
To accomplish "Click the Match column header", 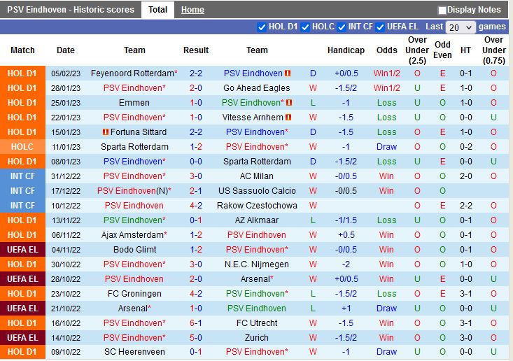I will tap(22, 50).
